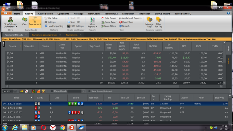
Task: Click Stop HUD
Action: point(74,22)
